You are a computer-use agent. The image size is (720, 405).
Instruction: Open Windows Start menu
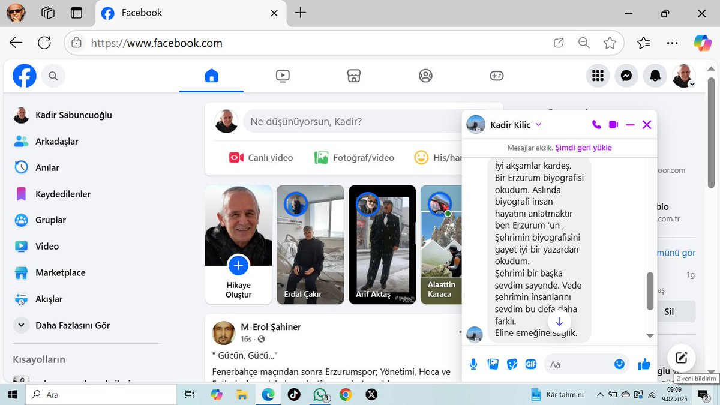click(x=13, y=394)
